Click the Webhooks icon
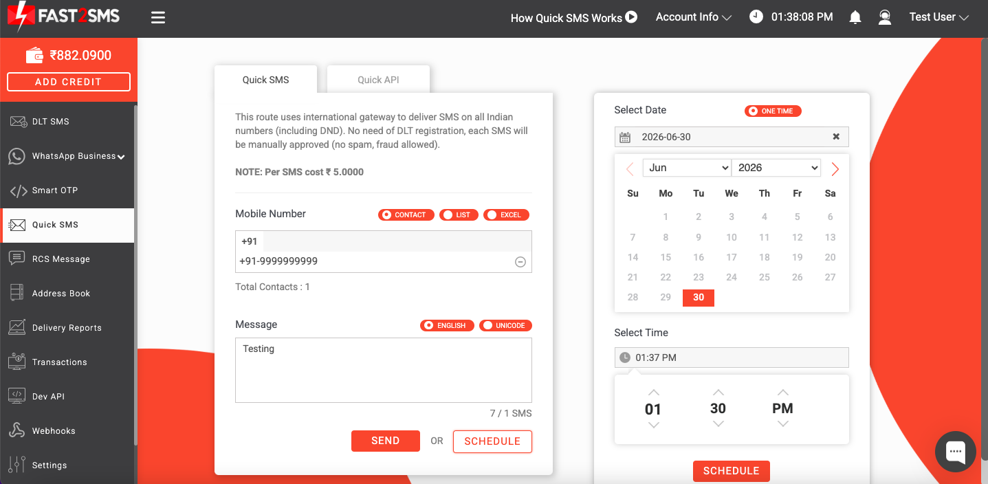988x484 pixels. pyautogui.click(x=17, y=430)
